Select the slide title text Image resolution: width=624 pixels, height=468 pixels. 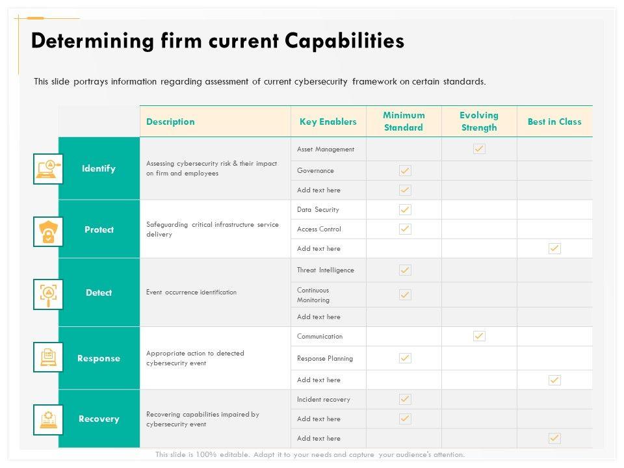(x=218, y=41)
